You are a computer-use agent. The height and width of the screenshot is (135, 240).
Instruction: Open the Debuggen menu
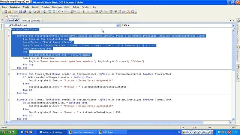(x=57, y=7)
